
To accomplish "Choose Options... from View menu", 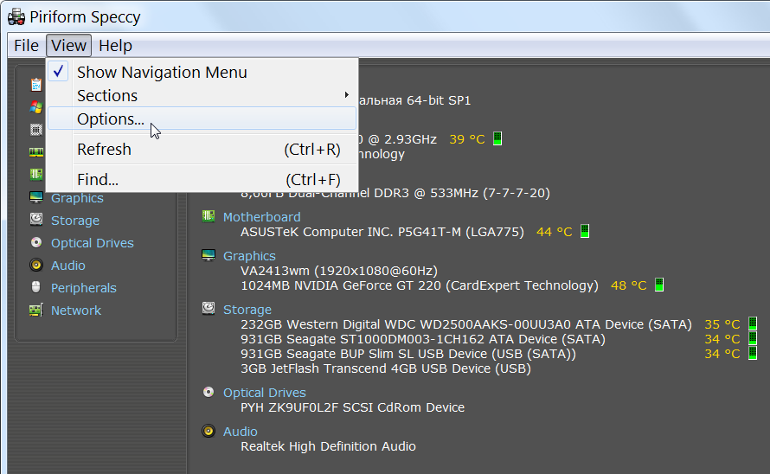I will [202, 118].
